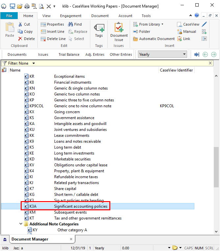Click the scrollbar up arrow
This screenshot has height=251, width=220.
[x=216, y=76]
